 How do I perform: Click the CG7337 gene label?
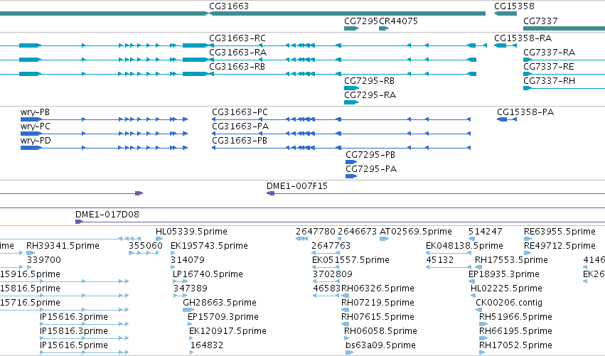pos(540,21)
